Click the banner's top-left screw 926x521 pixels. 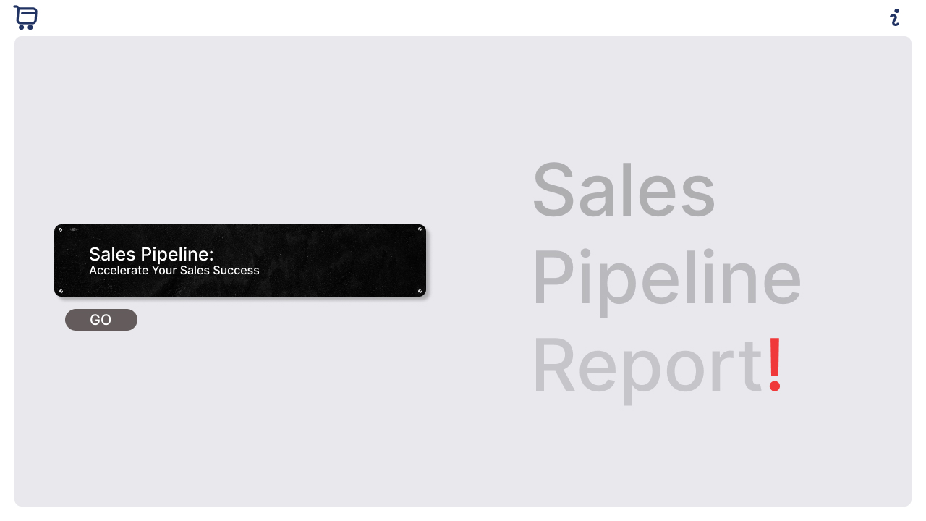coord(61,230)
